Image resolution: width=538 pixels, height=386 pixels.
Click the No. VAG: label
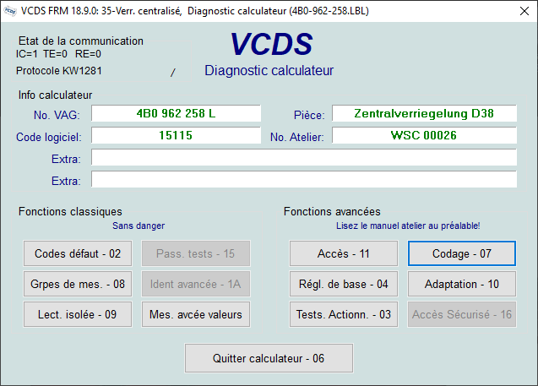[57, 115]
